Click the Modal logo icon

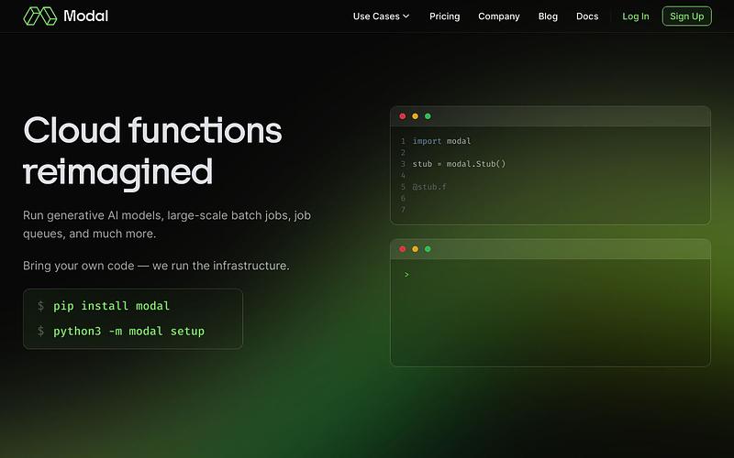point(40,16)
